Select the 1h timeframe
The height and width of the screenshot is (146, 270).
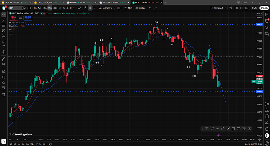(60, 8)
